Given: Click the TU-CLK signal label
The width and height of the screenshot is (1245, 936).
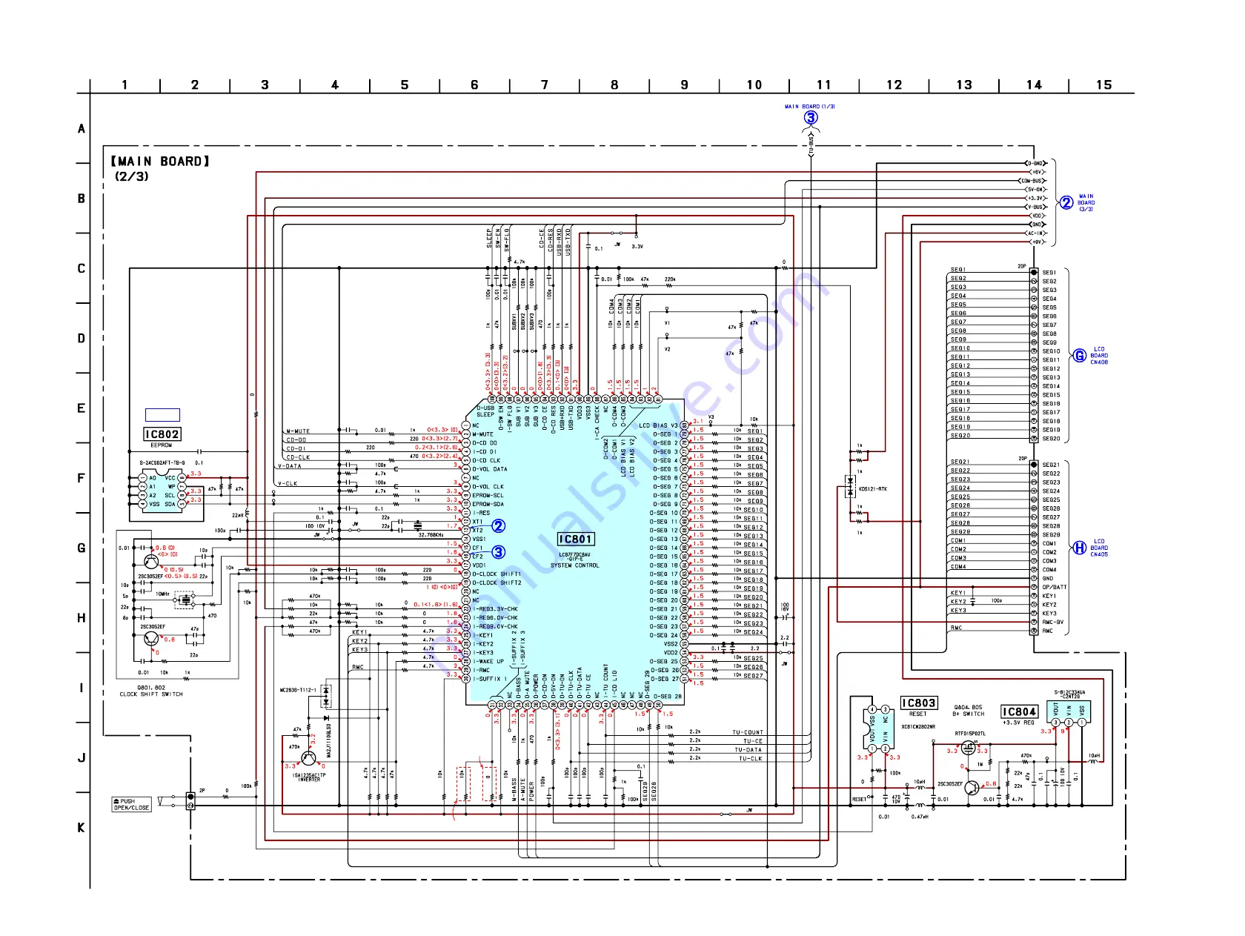Looking at the screenshot, I should pyautogui.click(x=750, y=759).
